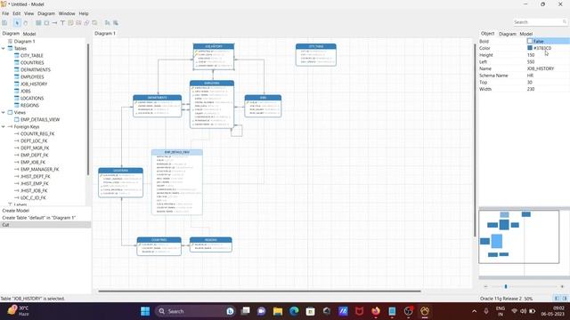The width and height of the screenshot is (570, 320).
Task: Switch to Object tab in properties panel
Action: click(487, 34)
